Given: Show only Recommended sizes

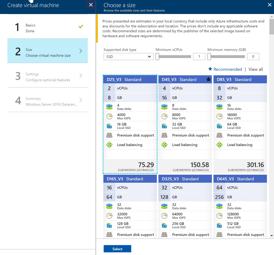Looking at the screenshot, I should click(225, 69).
